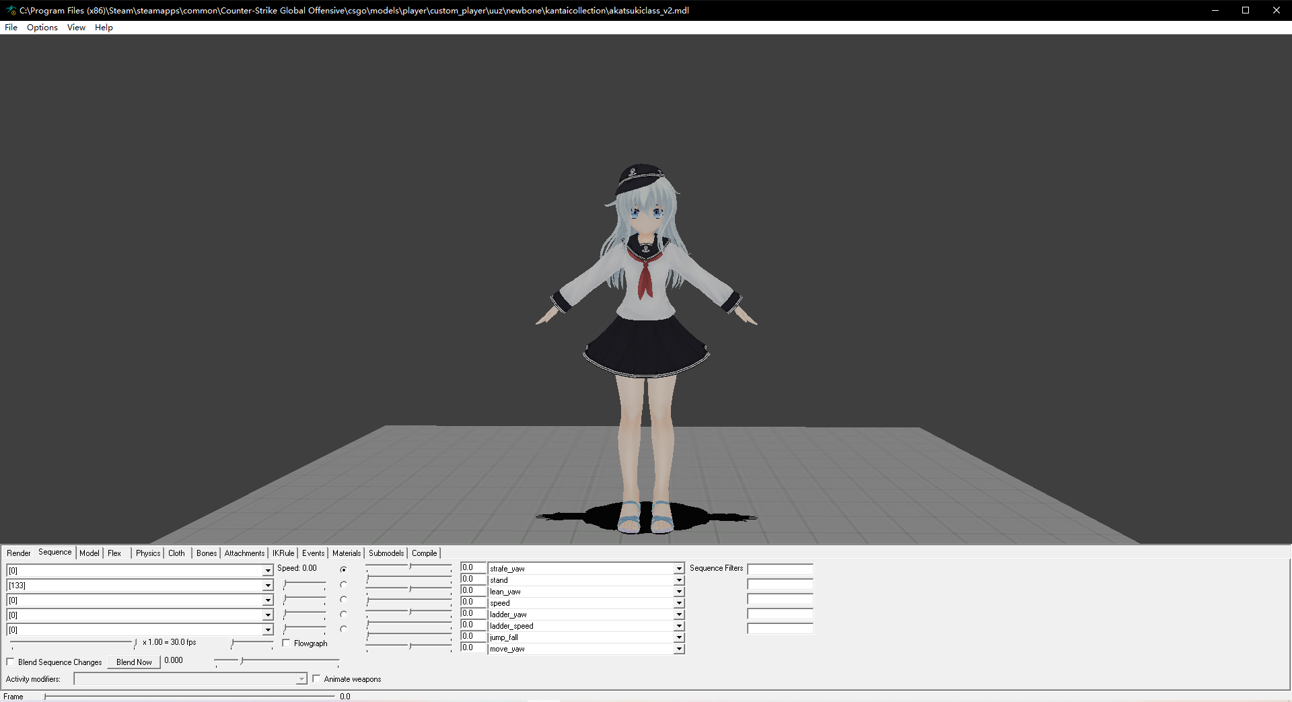1292x702 pixels.
Task: Click the value field beside lean_yaw
Action: (473, 591)
